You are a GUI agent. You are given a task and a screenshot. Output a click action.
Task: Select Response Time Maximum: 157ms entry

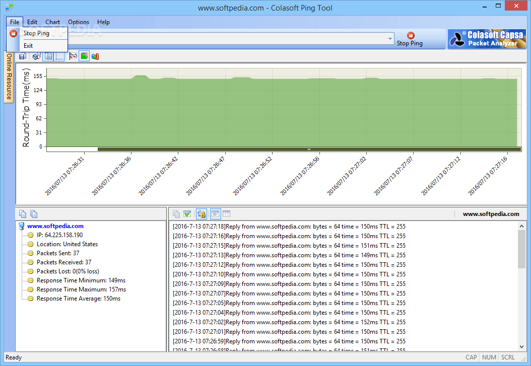click(x=81, y=289)
